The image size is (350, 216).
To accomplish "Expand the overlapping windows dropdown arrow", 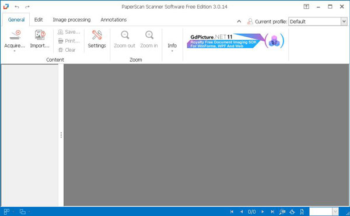I will click(29, 212).
